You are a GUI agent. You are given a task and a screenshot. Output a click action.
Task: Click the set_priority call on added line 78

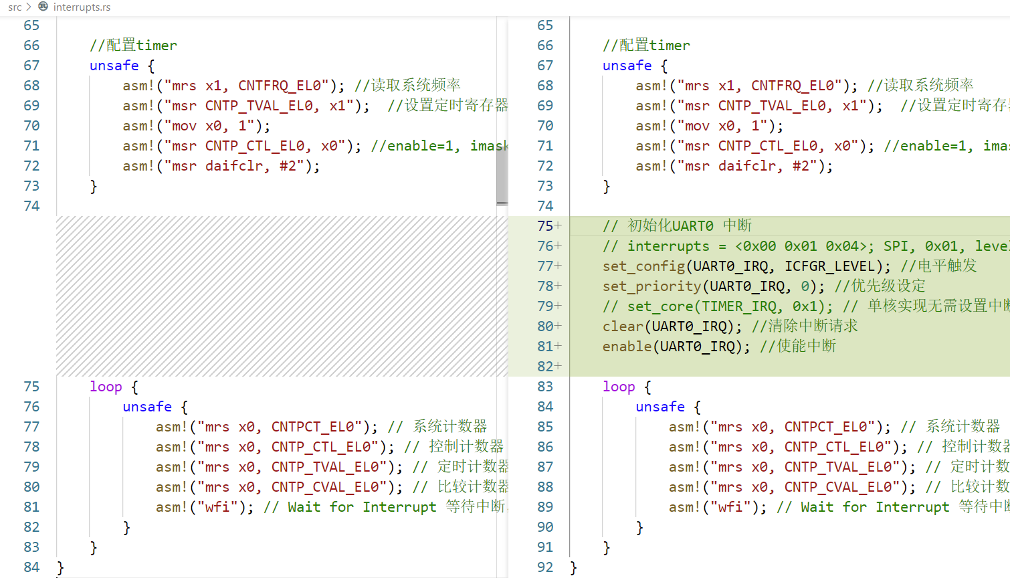click(x=651, y=286)
